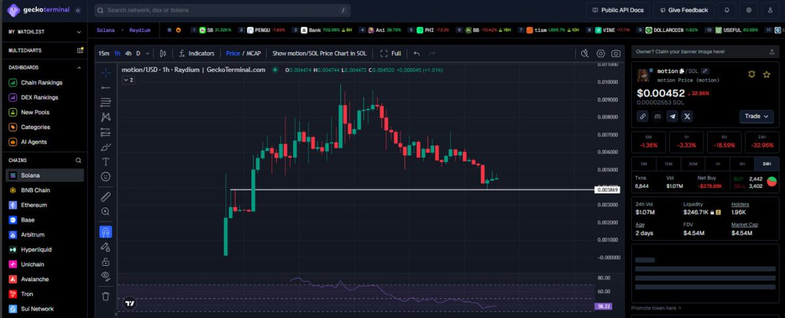Open the candlestick chart type selector
Screen dimensions: 785x318
click(x=163, y=53)
